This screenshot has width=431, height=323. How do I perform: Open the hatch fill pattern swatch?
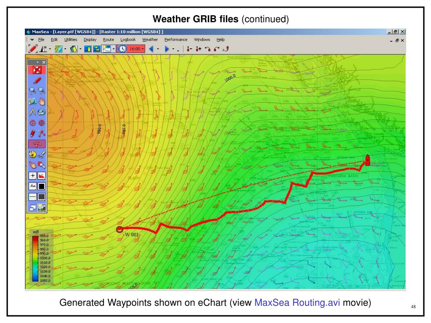point(42,197)
